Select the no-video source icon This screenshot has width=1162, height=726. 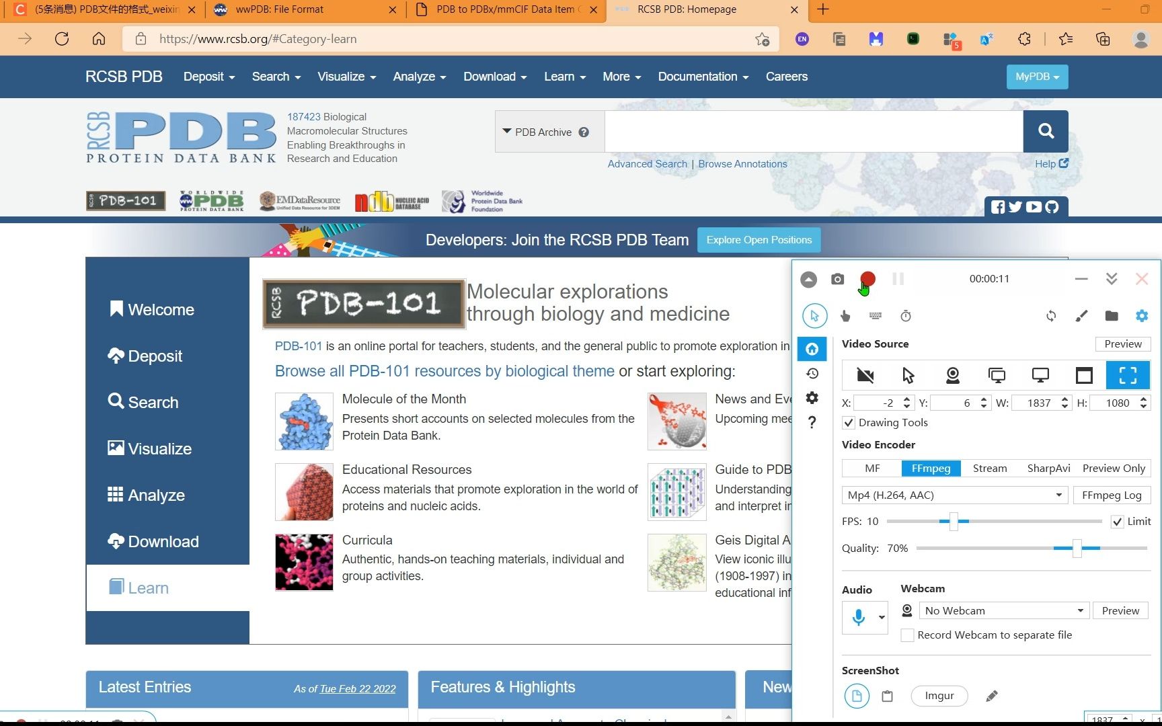tap(865, 375)
